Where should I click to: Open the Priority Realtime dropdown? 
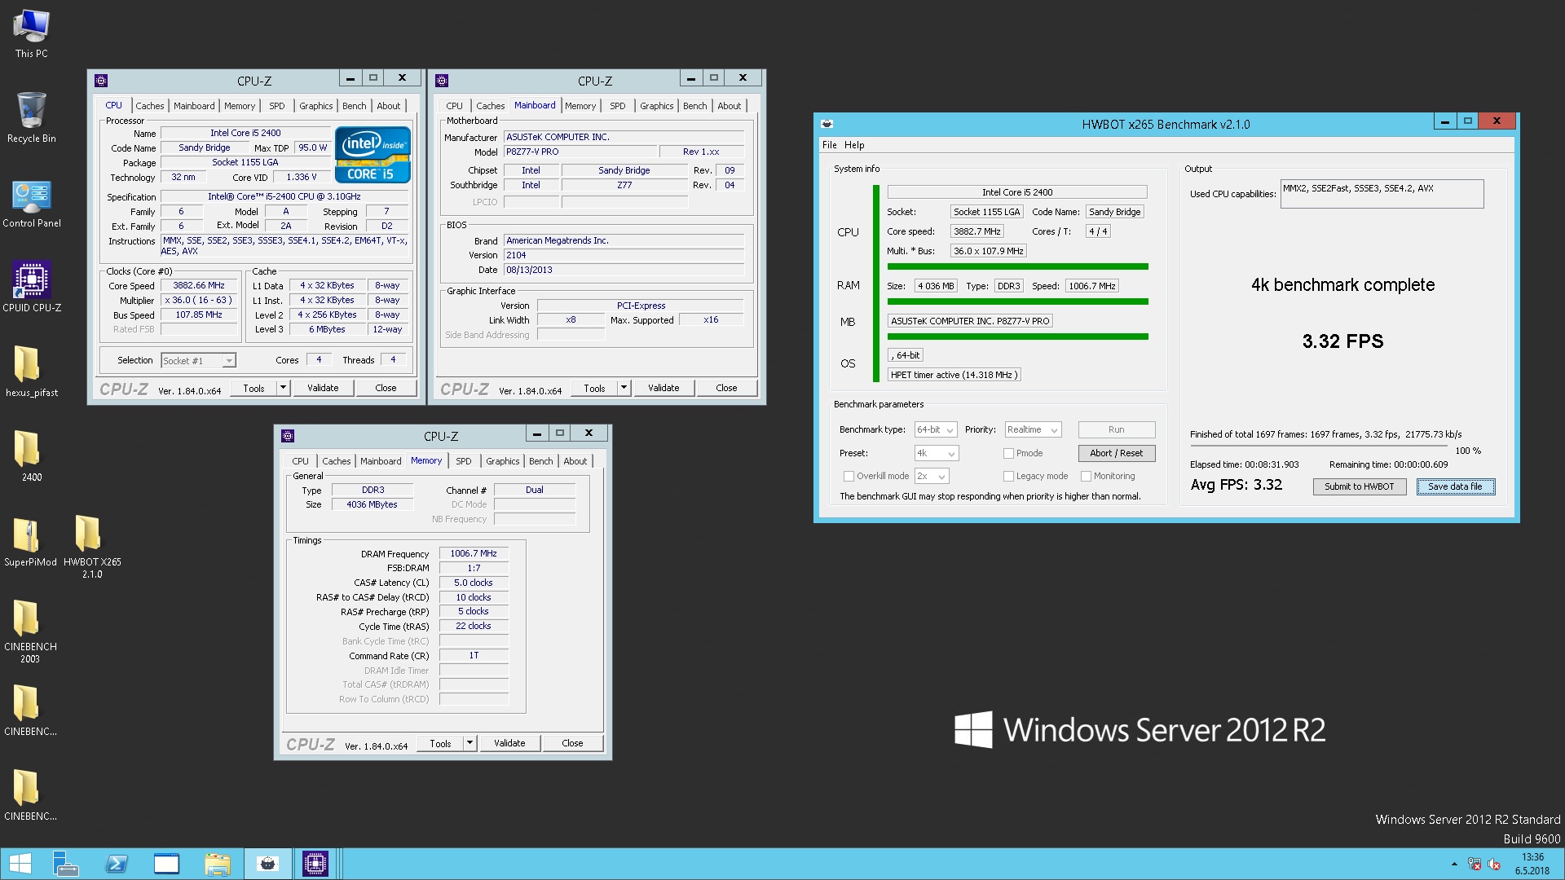click(1033, 430)
